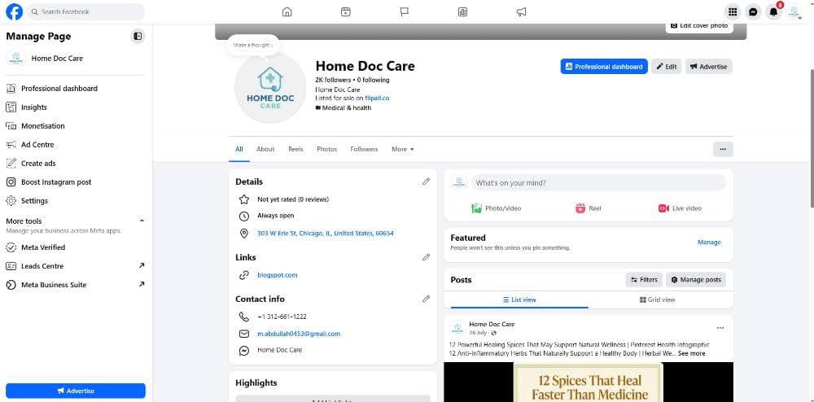Switch posts to Grid view
Viewport: 814px width, 402px height.
pos(657,299)
